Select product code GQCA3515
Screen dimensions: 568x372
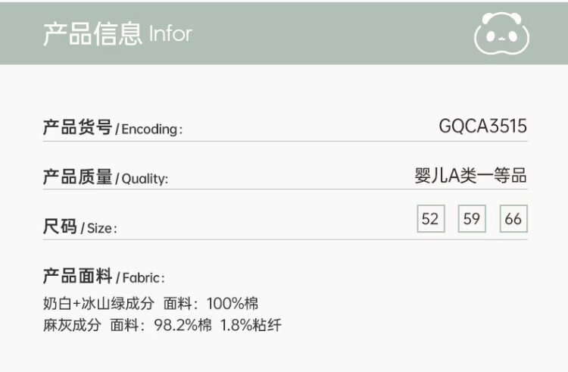point(482,127)
